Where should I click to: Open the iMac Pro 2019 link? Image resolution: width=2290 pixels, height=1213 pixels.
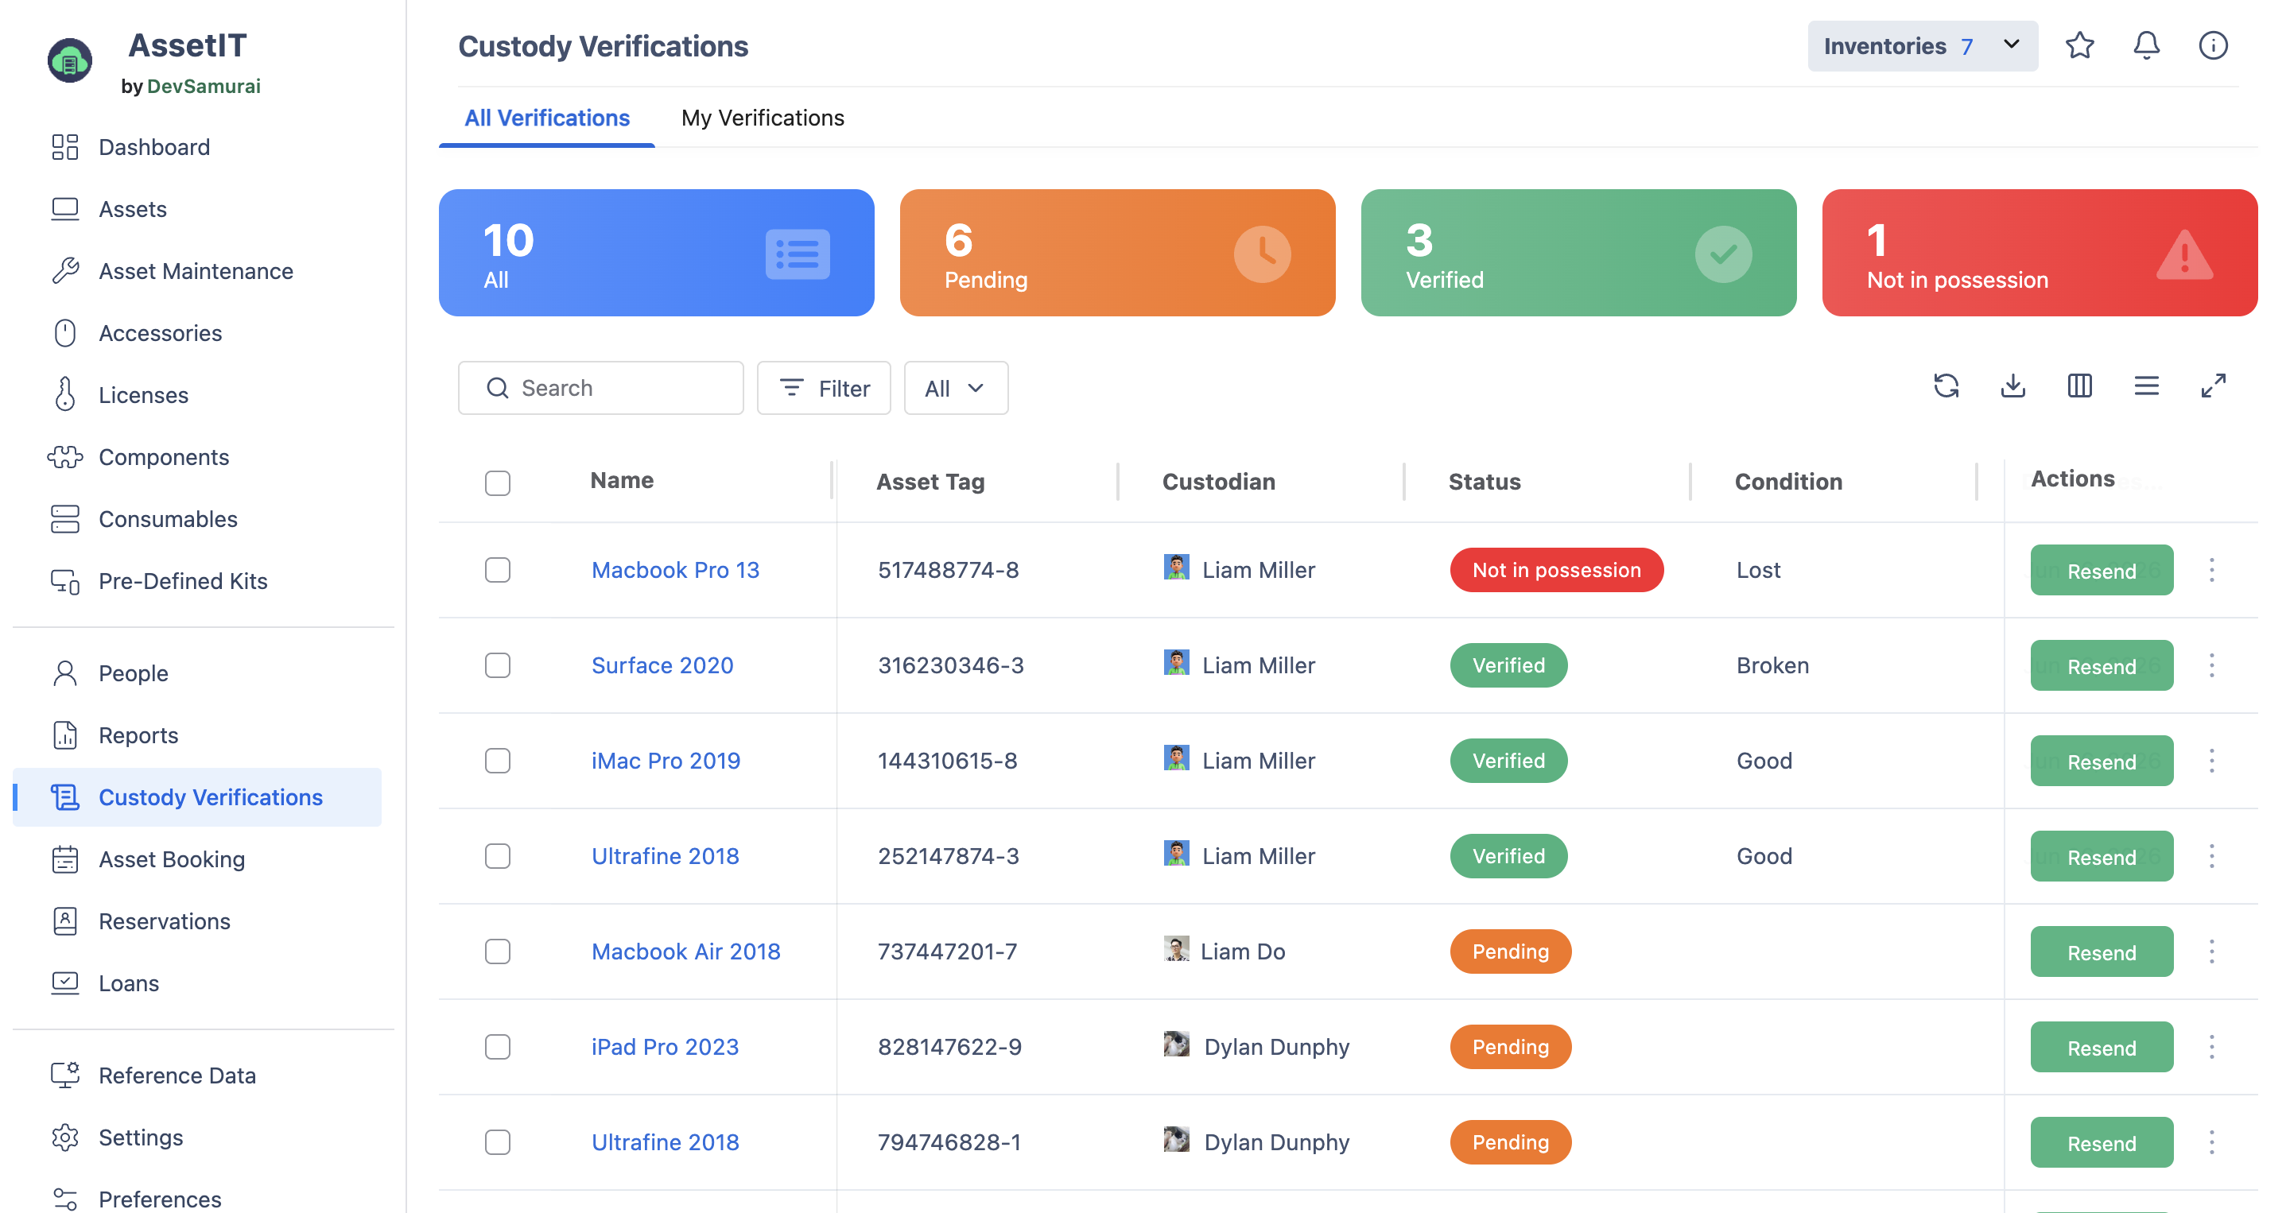pos(666,761)
